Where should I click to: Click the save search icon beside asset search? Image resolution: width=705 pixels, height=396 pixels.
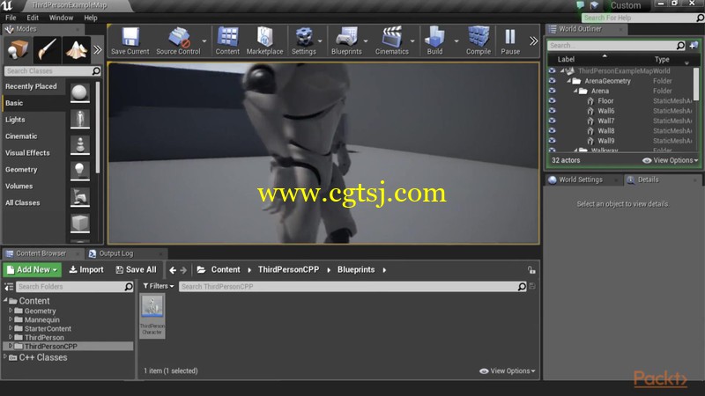(x=532, y=287)
